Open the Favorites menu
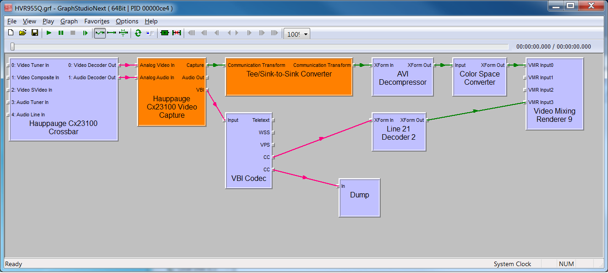This screenshot has width=608, height=273. (x=97, y=21)
